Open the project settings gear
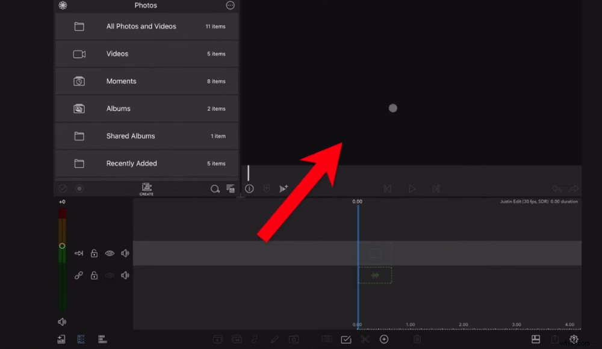This screenshot has height=349, width=602. (x=574, y=339)
